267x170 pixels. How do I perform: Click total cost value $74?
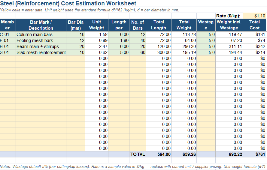coord(254,40)
